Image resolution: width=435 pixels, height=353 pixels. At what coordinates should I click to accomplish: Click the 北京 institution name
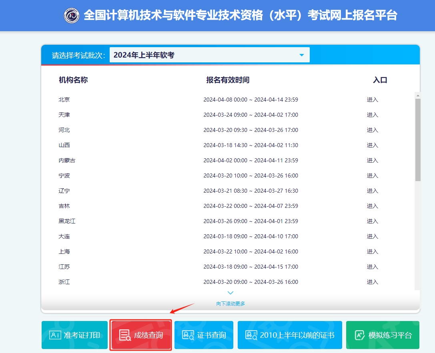(64, 100)
